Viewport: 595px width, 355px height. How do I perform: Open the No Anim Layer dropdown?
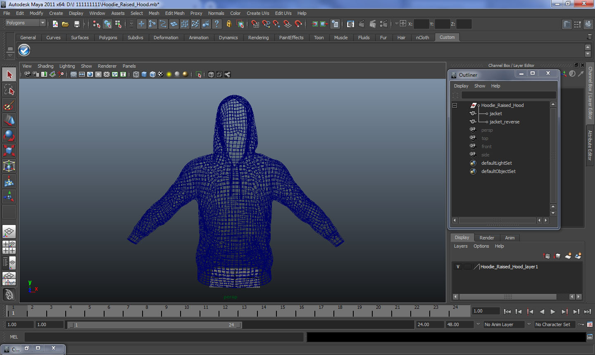pos(504,324)
